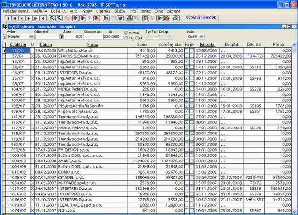Click the scrollbar up arrow of the table

(x=294, y=45)
